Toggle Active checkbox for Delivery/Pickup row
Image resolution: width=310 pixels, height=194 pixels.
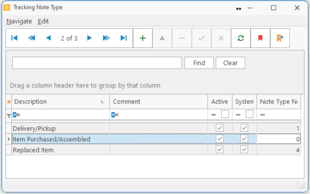coord(219,128)
